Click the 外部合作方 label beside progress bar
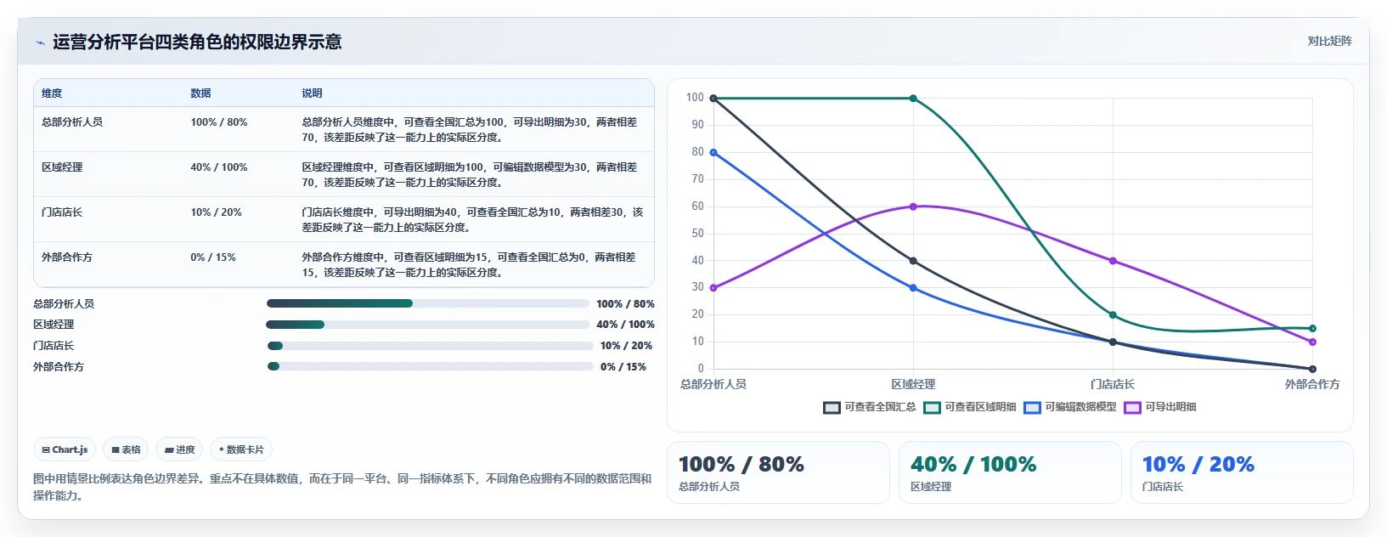The image size is (1387, 537). (x=59, y=367)
